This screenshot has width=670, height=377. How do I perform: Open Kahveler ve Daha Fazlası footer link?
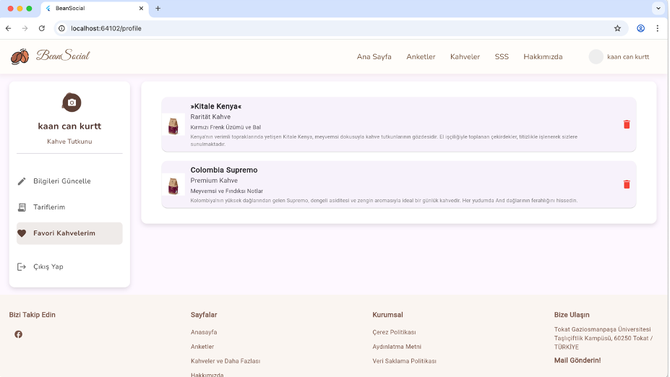(x=226, y=361)
